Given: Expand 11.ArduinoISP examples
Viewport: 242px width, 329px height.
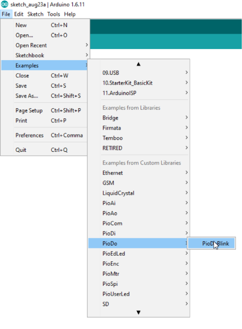Looking at the screenshot, I should (x=138, y=93).
